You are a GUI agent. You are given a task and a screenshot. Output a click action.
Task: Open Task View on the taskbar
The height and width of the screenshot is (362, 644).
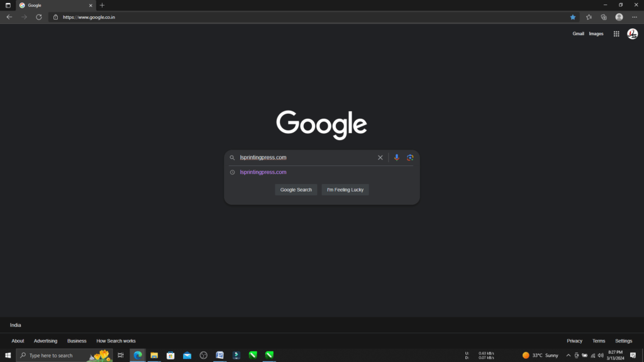(x=121, y=356)
